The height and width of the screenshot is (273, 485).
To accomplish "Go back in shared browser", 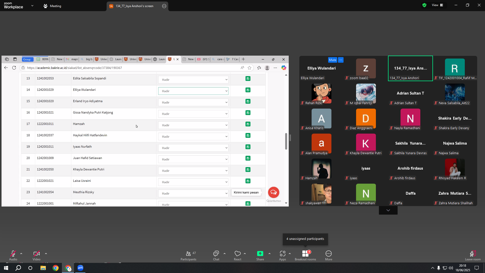I will point(6,68).
